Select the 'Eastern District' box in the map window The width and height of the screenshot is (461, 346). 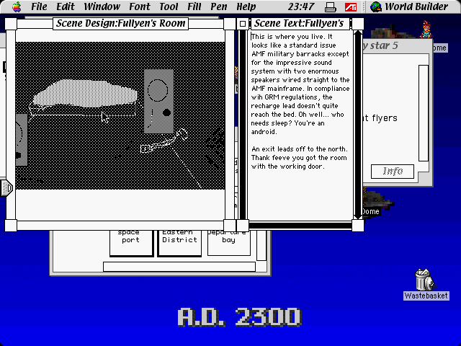click(x=179, y=243)
